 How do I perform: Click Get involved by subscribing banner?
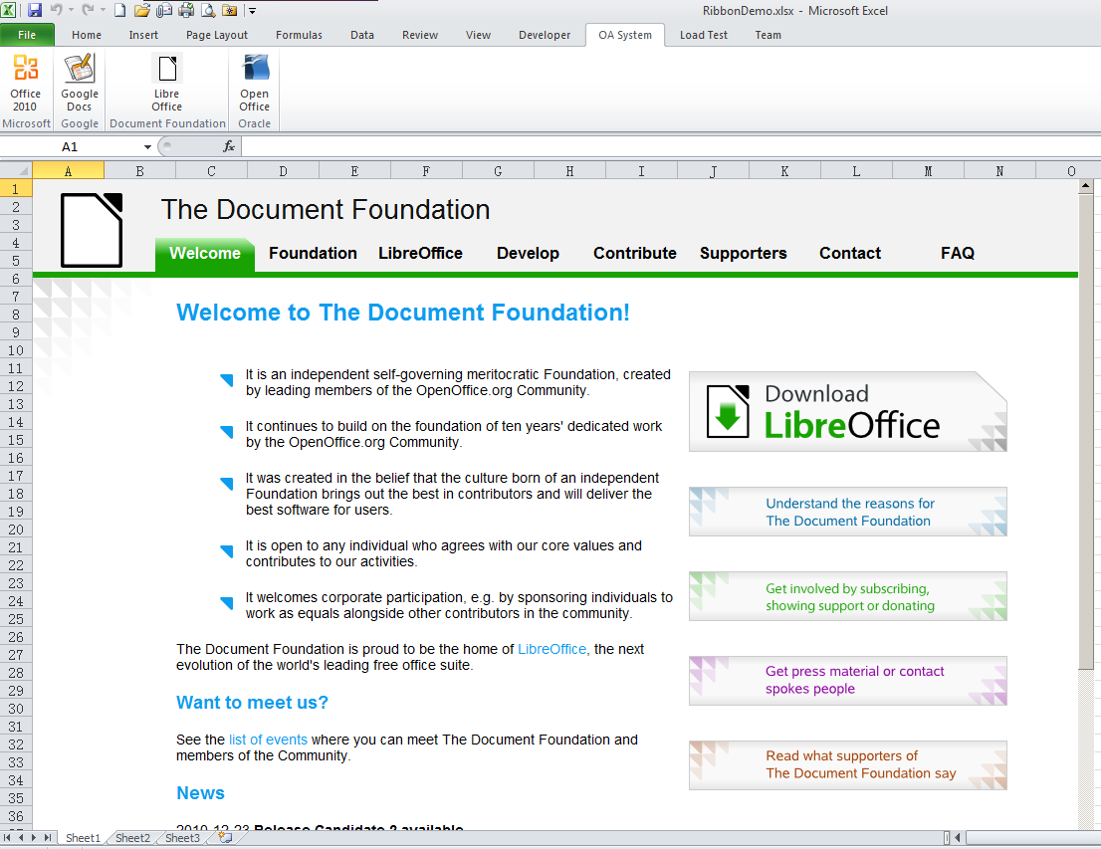point(847,597)
